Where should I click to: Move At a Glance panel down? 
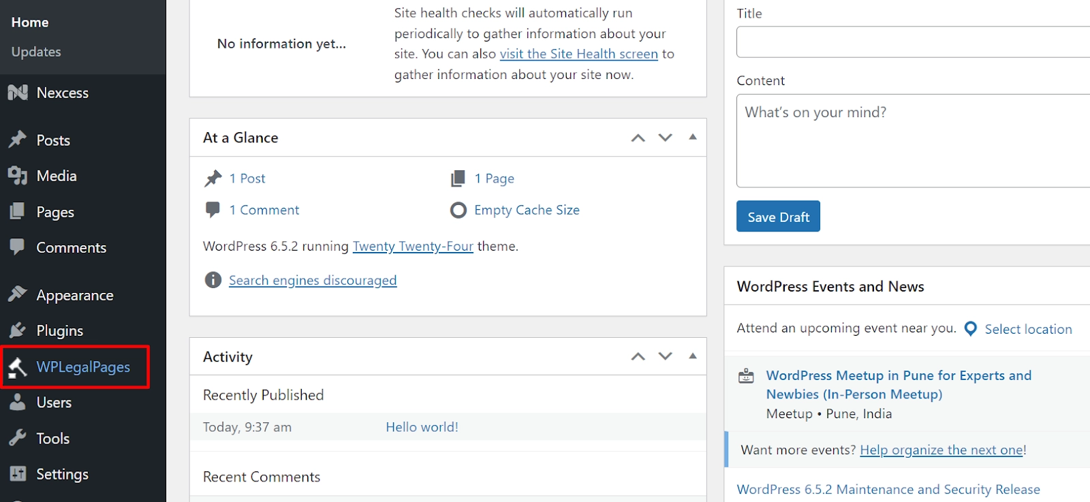coord(665,138)
